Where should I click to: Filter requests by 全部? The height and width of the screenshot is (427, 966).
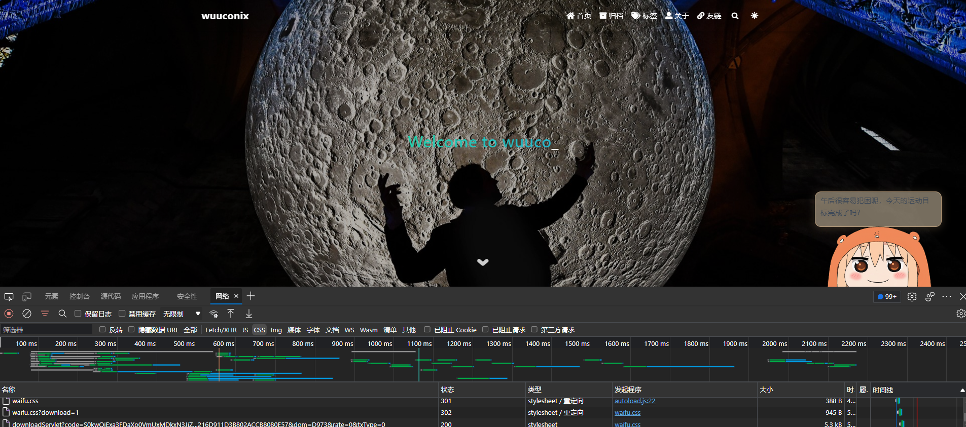[x=191, y=330]
